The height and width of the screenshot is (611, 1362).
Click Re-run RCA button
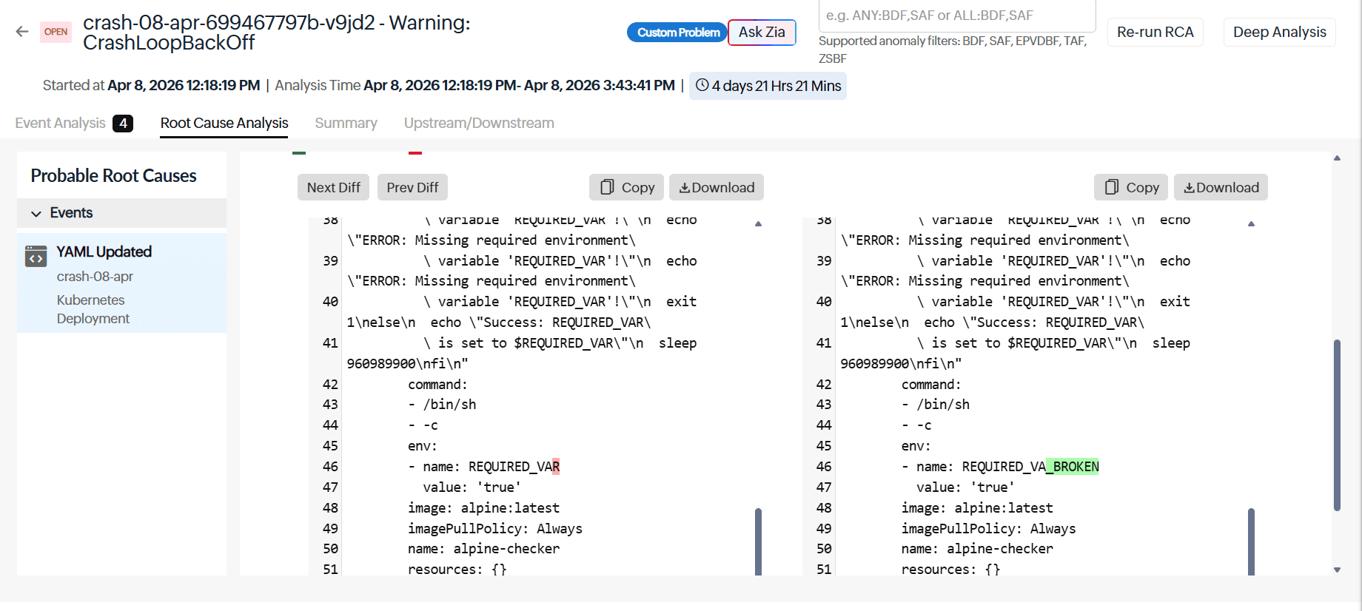pyautogui.click(x=1155, y=33)
